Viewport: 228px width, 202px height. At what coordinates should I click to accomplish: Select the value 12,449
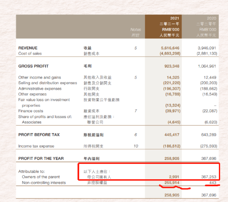click(x=210, y=77)
